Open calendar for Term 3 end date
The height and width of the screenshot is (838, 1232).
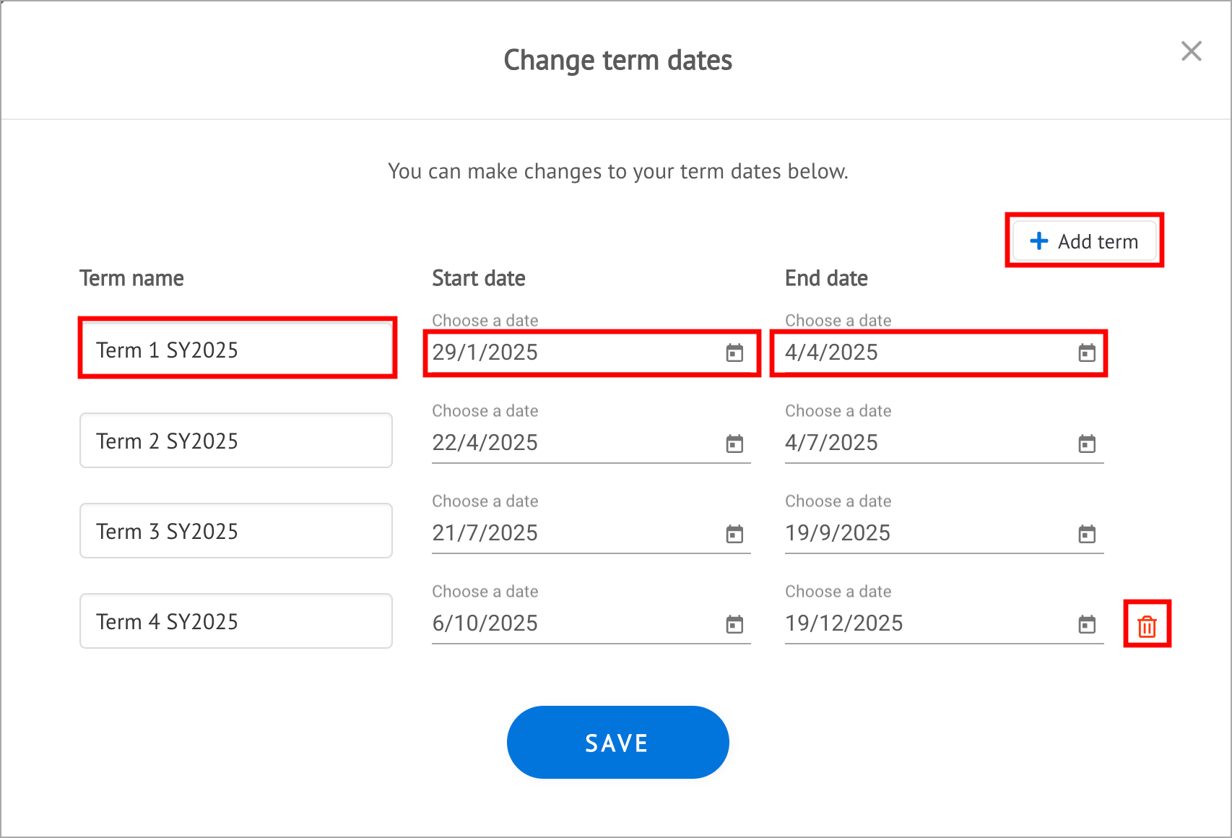(1087, 534)
